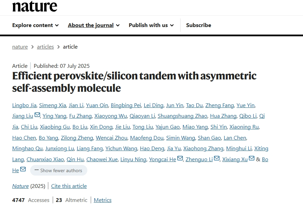Expand the Explore content menu

[x=35, y=25]
